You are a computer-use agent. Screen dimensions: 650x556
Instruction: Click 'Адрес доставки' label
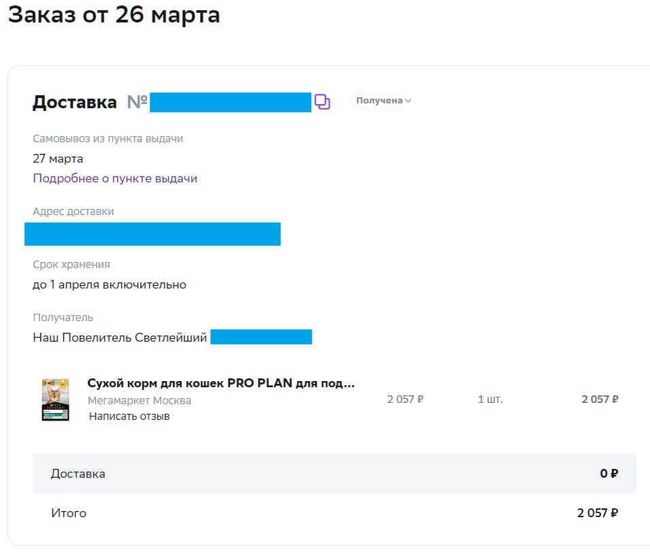(x=74, y=212)
